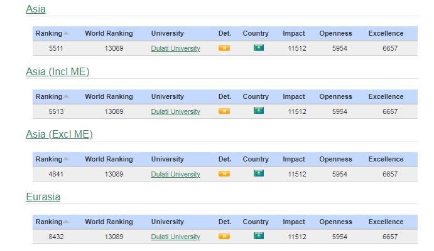Image resolution: width=434 pixels, height=251 pixels.
Task: Open Dulati University link in Asia (Excl ME) table
Action: point(175,174)
